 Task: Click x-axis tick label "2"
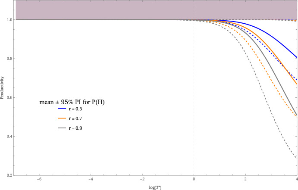pyautogui.click(x=245, y=179)
